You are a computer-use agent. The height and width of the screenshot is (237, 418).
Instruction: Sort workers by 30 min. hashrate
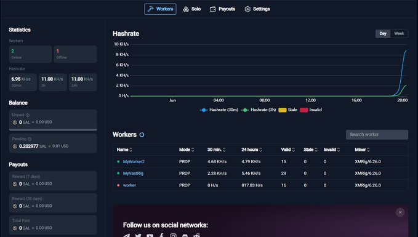217,150
